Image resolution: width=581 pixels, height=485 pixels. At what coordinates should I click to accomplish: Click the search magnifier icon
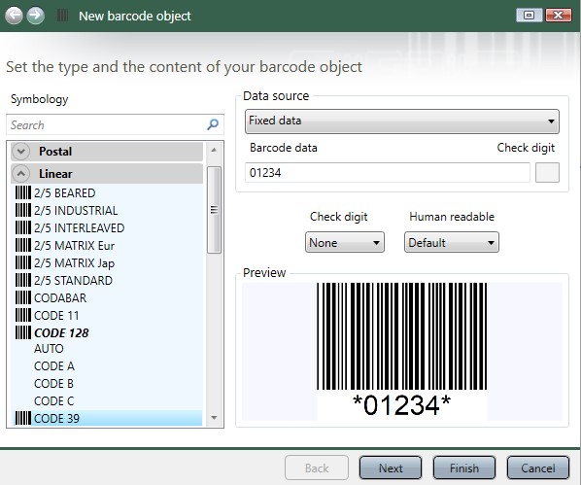click(x=213, y=124)
